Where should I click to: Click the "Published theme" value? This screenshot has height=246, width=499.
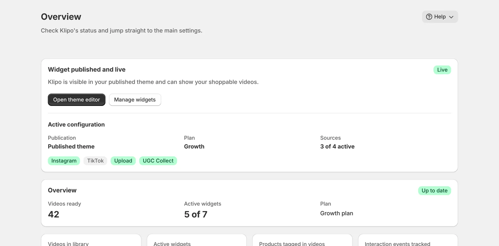[x=71, y=147]
